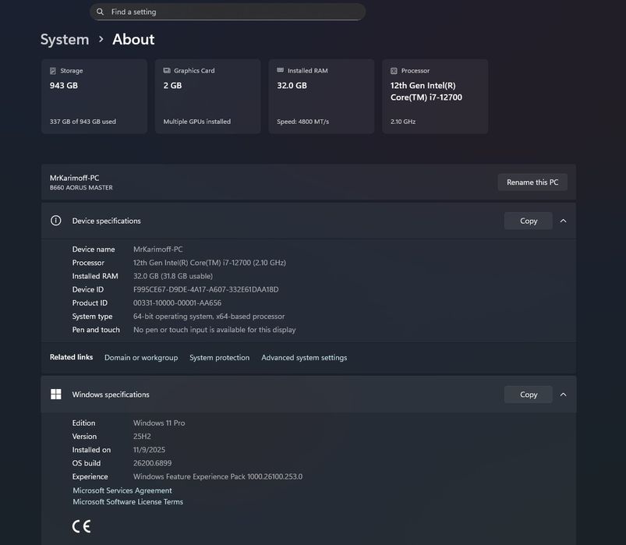The height and width of the screenshot is (545, 626).
Task: Click the Find a setting search field
Action: click(x=234, y=12)
